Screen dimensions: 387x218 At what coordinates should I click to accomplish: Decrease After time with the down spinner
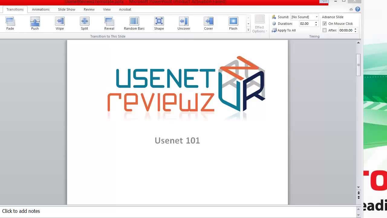[356, 31]
